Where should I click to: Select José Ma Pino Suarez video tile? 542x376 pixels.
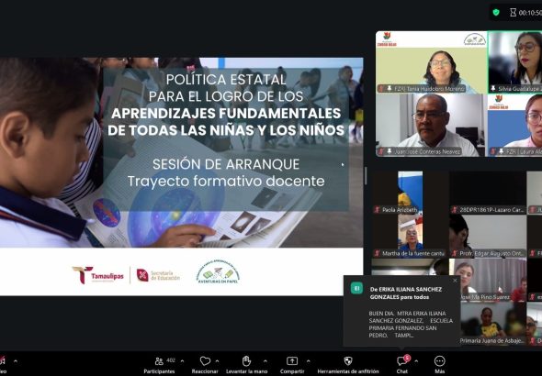(x=493, y=280)
